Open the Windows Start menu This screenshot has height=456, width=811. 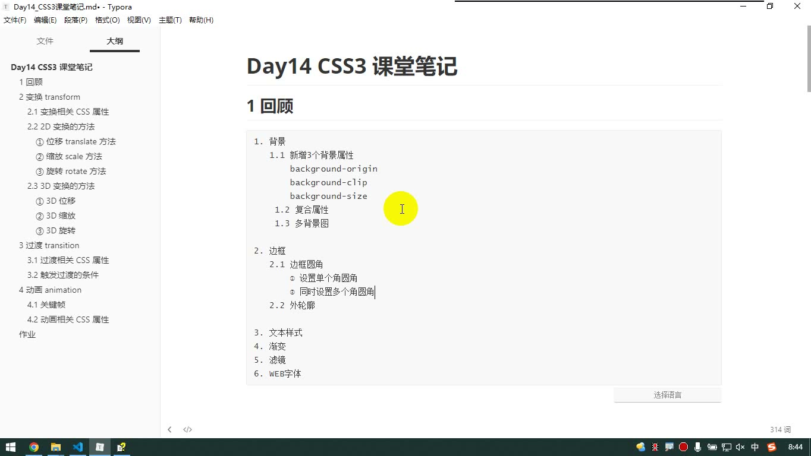11,447
